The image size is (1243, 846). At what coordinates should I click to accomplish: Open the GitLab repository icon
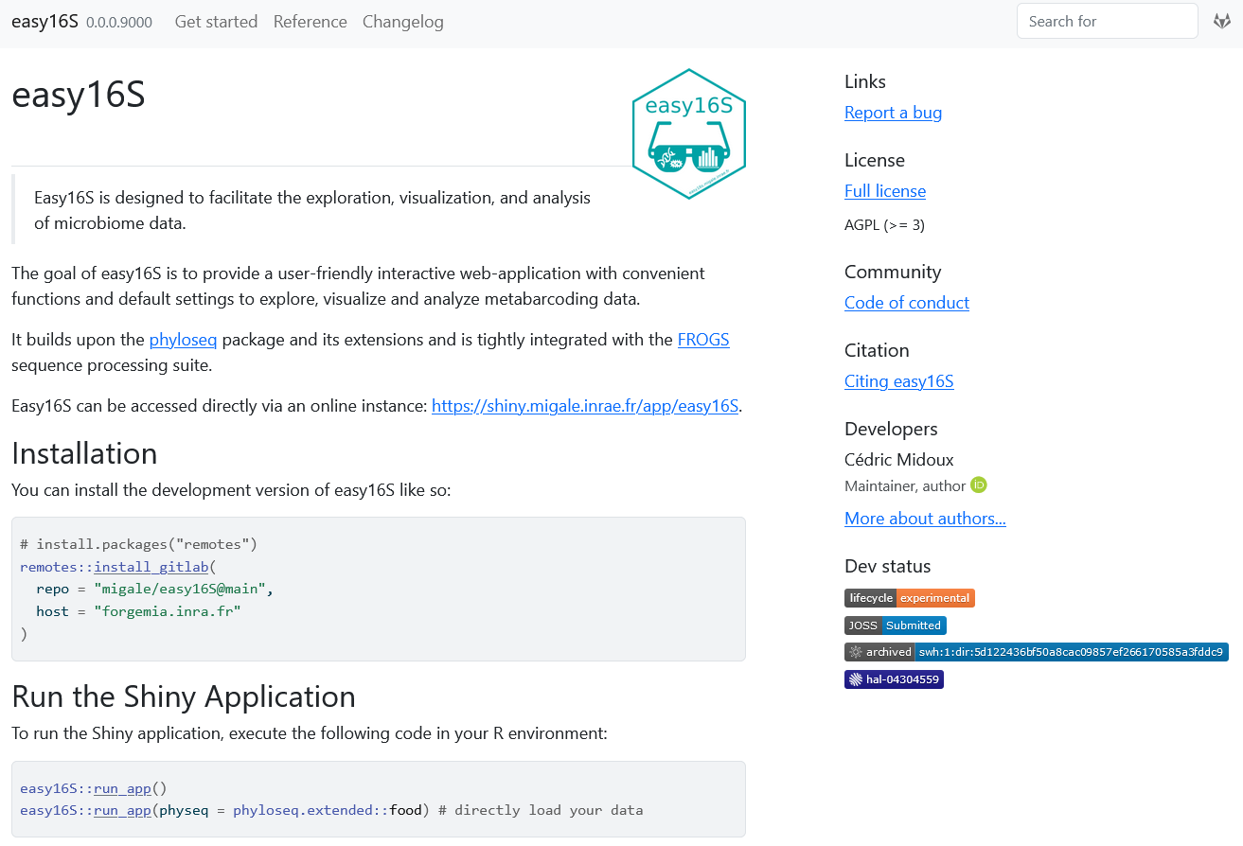point(1221,21)
